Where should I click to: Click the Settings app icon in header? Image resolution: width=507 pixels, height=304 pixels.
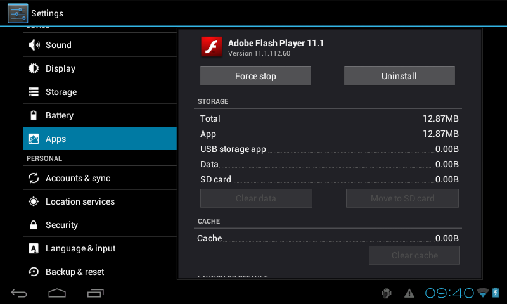click(x=18, y=13)
